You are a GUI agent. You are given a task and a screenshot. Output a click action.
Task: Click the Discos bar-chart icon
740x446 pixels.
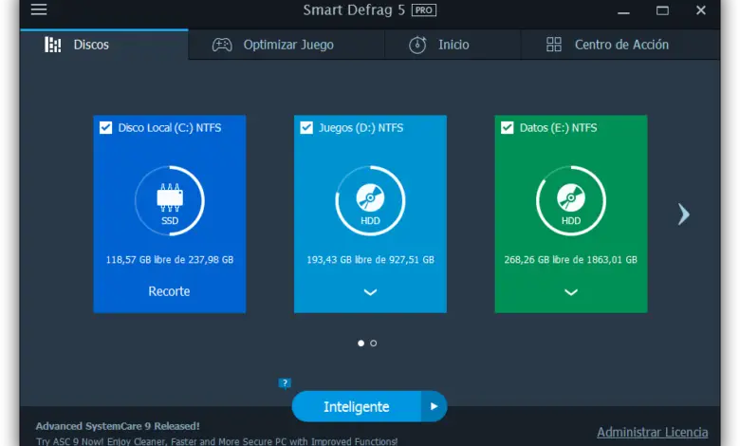pos(53,45)
